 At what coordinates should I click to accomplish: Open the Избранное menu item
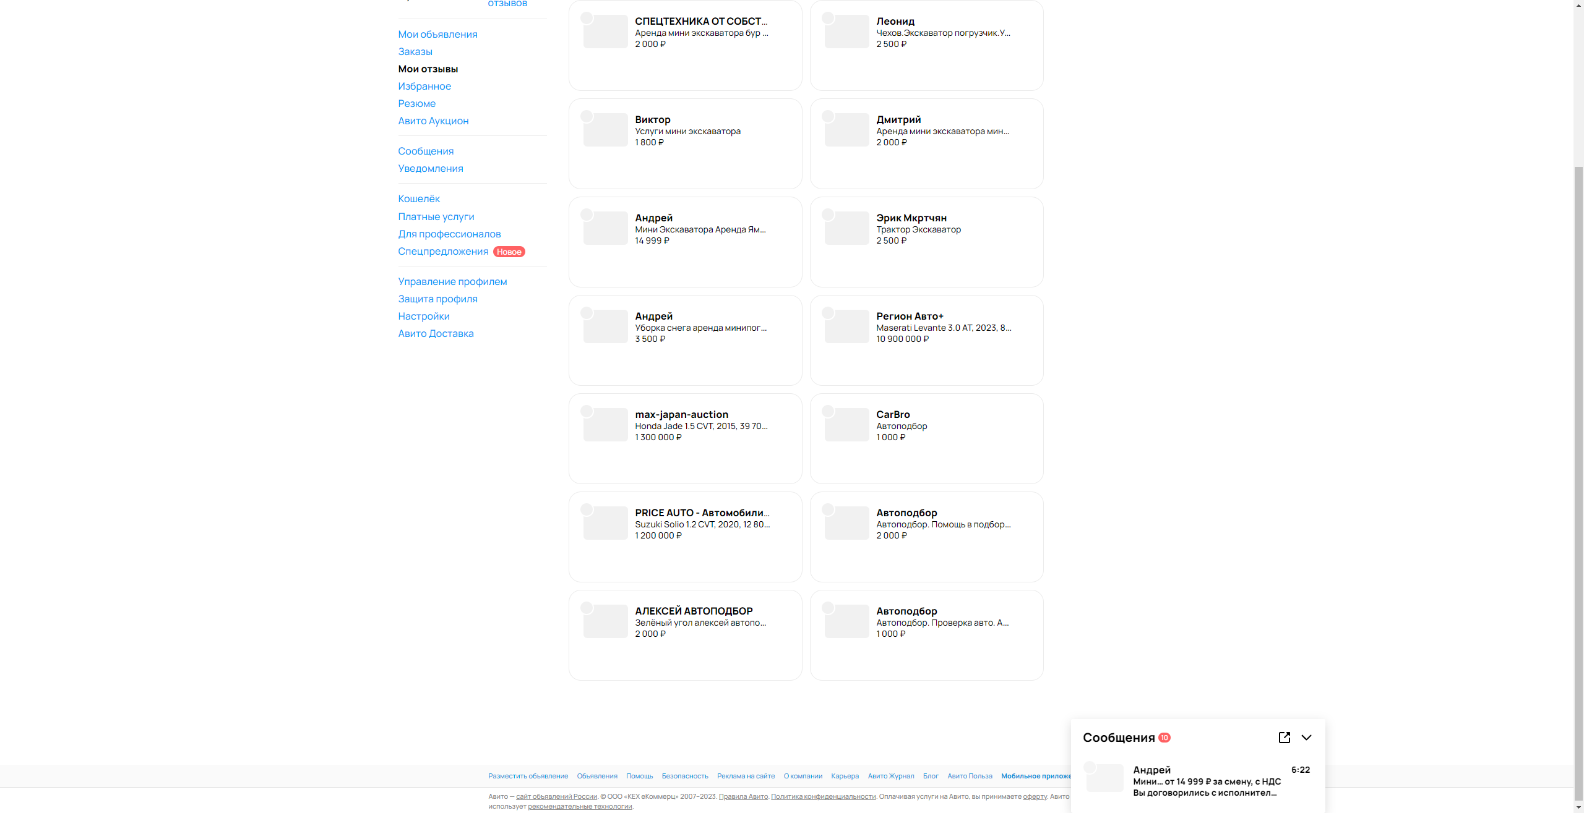[424, 86]
